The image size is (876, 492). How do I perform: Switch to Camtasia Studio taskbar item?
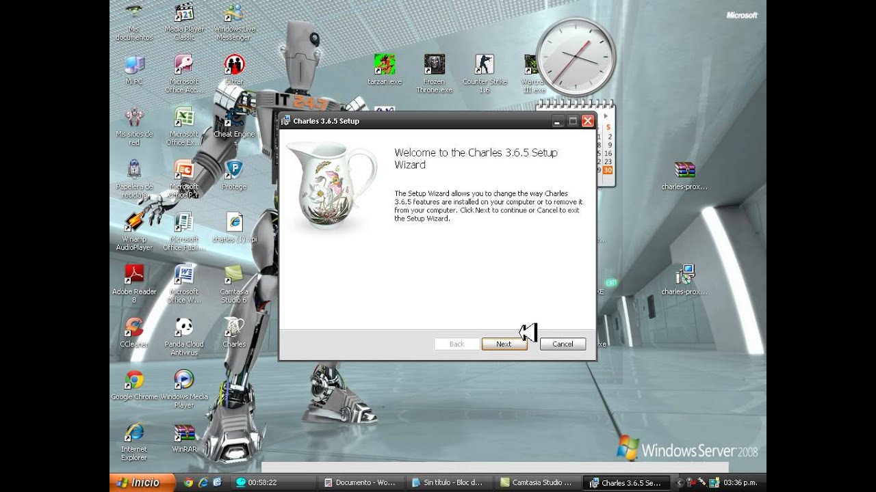539,482
